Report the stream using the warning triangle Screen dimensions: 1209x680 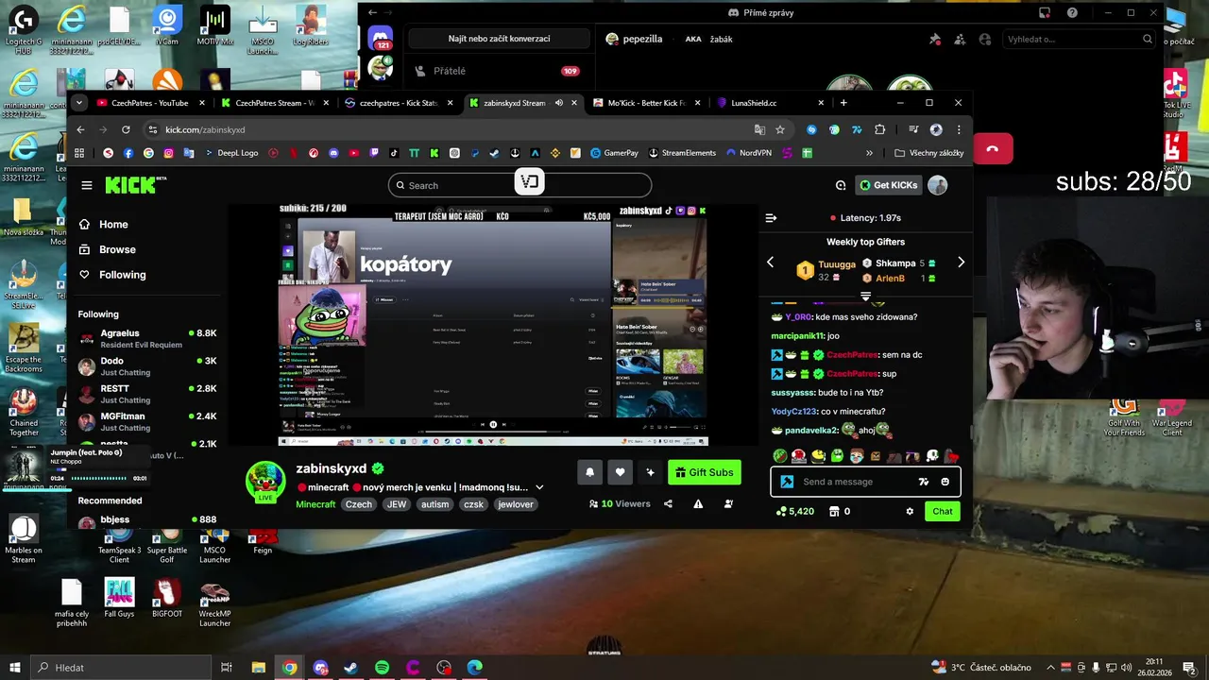pos(698,504)
